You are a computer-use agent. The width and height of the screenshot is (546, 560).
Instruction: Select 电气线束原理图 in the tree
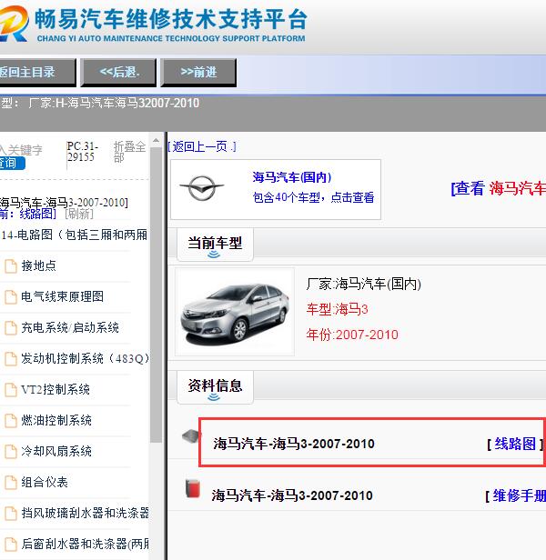(x=62, y=296)
